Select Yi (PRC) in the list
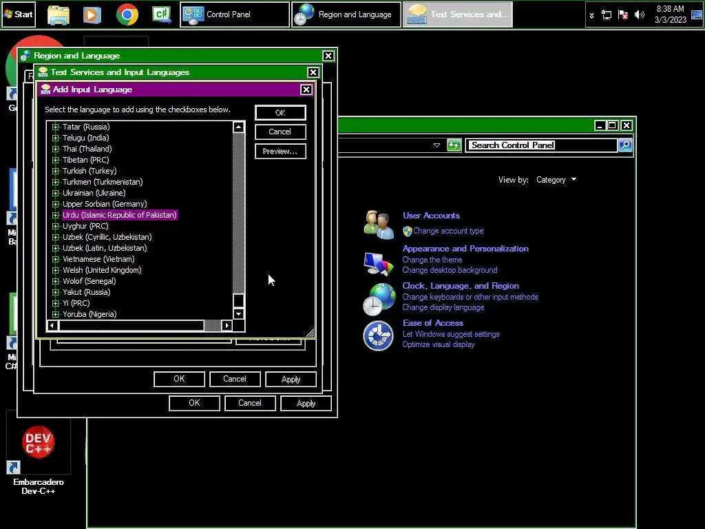705x529 pixels. point(76,303)
